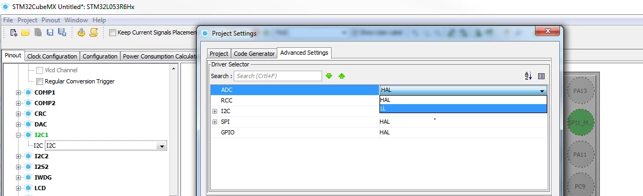This screenshot has height=196, width=643.
Task: Expand the DAC tree node
Action: [x=19, y=124]
